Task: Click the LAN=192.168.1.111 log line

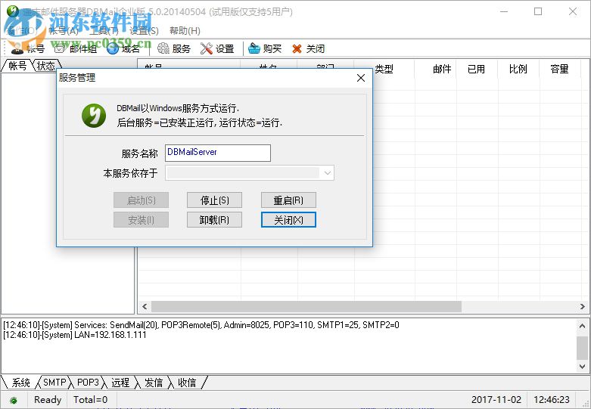Action: point(75,335)
